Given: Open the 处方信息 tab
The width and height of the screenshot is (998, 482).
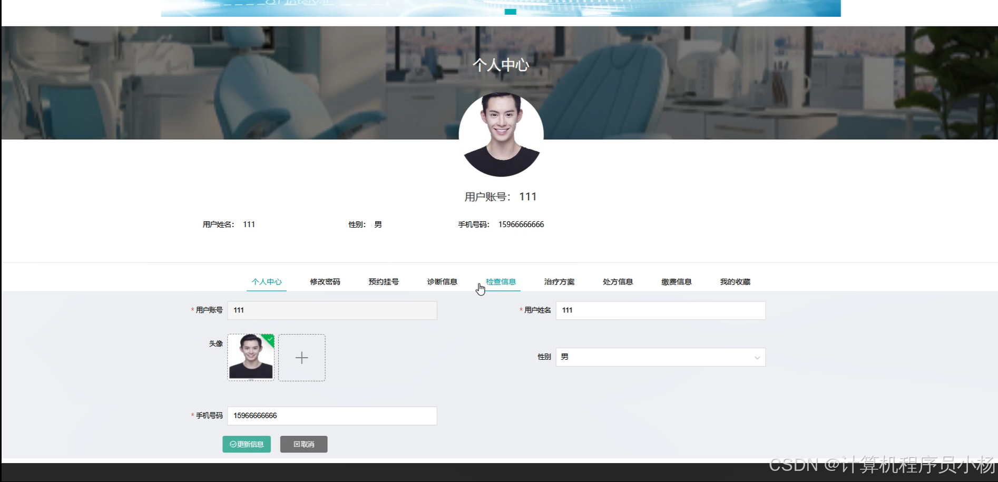Looking at the screenshot, I should coord(618,282).
